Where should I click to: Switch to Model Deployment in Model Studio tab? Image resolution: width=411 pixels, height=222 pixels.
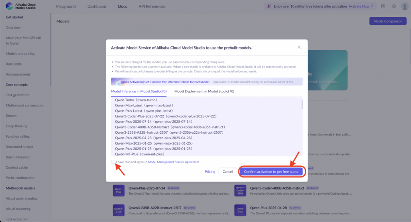204,91
